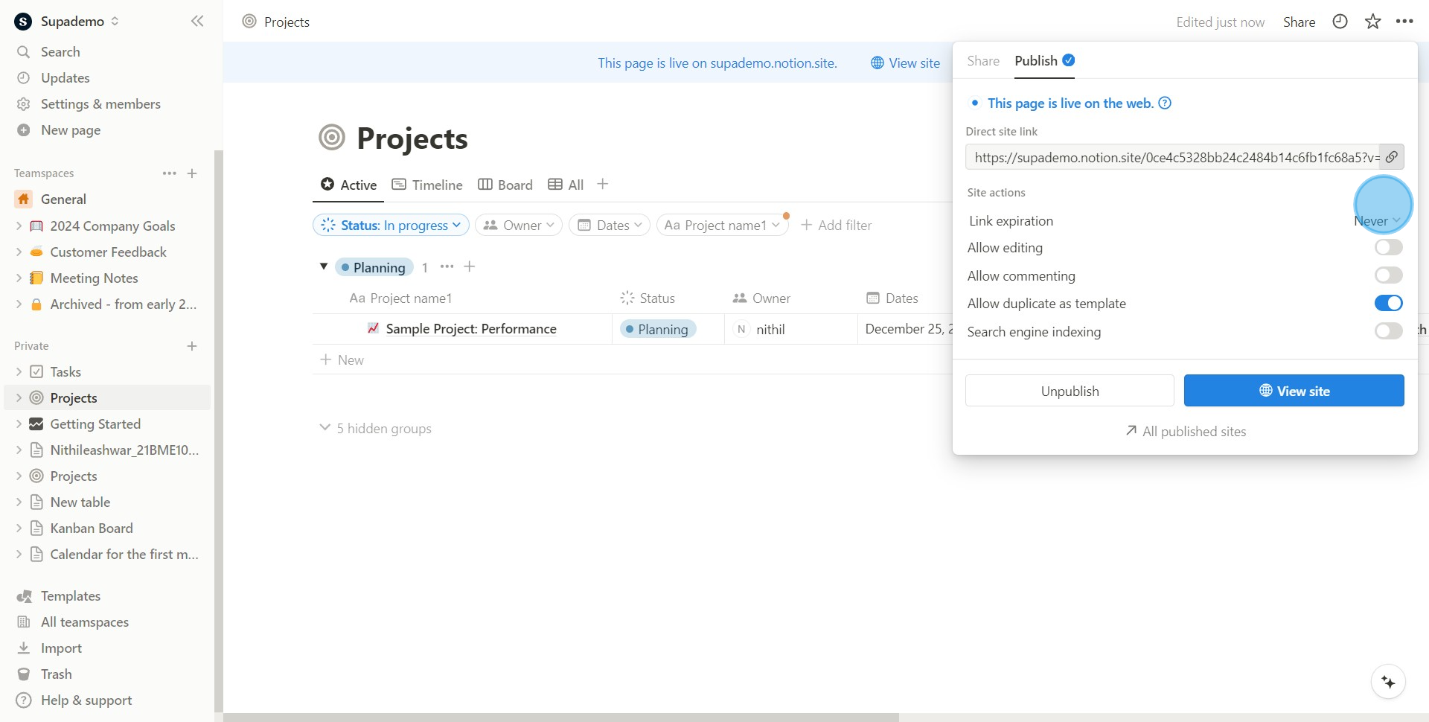Open the page options three-dot menu
This screenshot has height=722, width=1429.
(1404, 22)
